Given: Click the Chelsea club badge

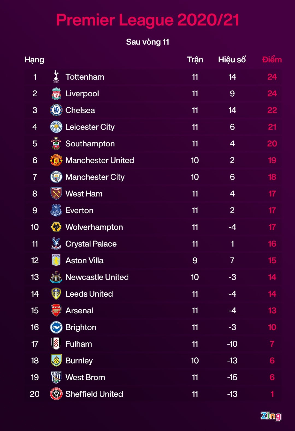Looking at the screenshot, I should pos(56,110).
